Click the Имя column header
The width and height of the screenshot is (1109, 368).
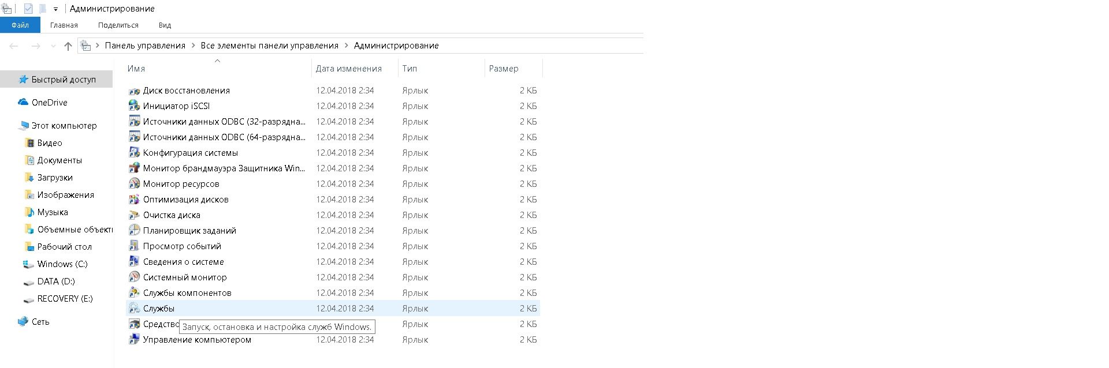[136, 69]
